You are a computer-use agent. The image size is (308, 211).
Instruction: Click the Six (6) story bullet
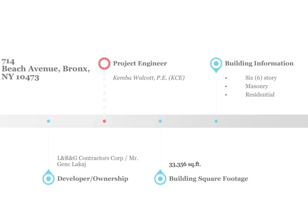pos(261,78)
